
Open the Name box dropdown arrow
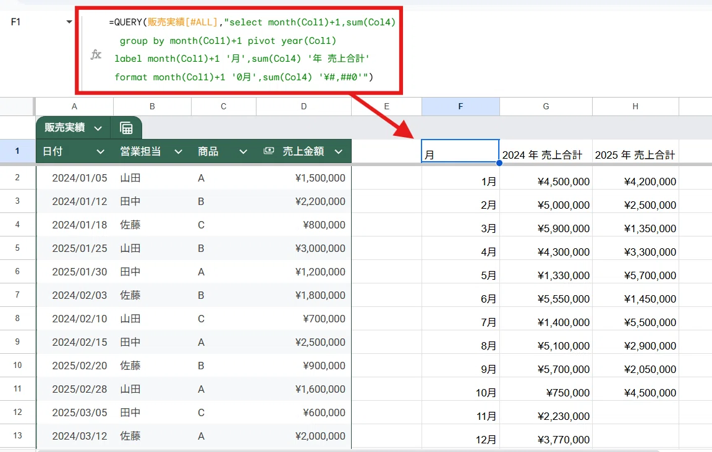tap(69, 22)
